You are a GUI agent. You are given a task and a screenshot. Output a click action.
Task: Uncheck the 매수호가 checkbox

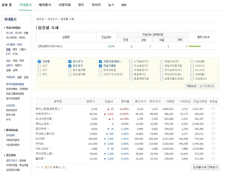[70, 61]
